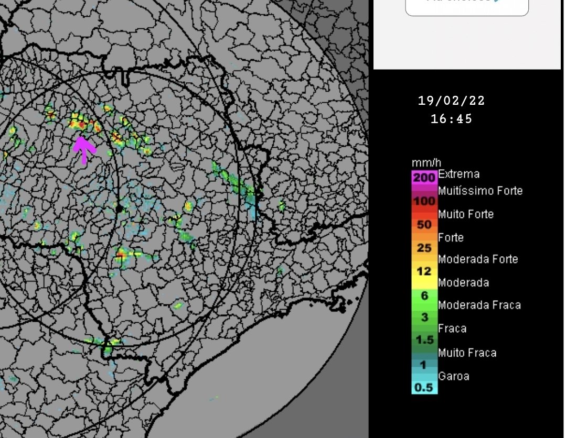The image size is (566, 438).
Task: Click the 'Moderada Forte' legend label
Action: click(478, 259)
